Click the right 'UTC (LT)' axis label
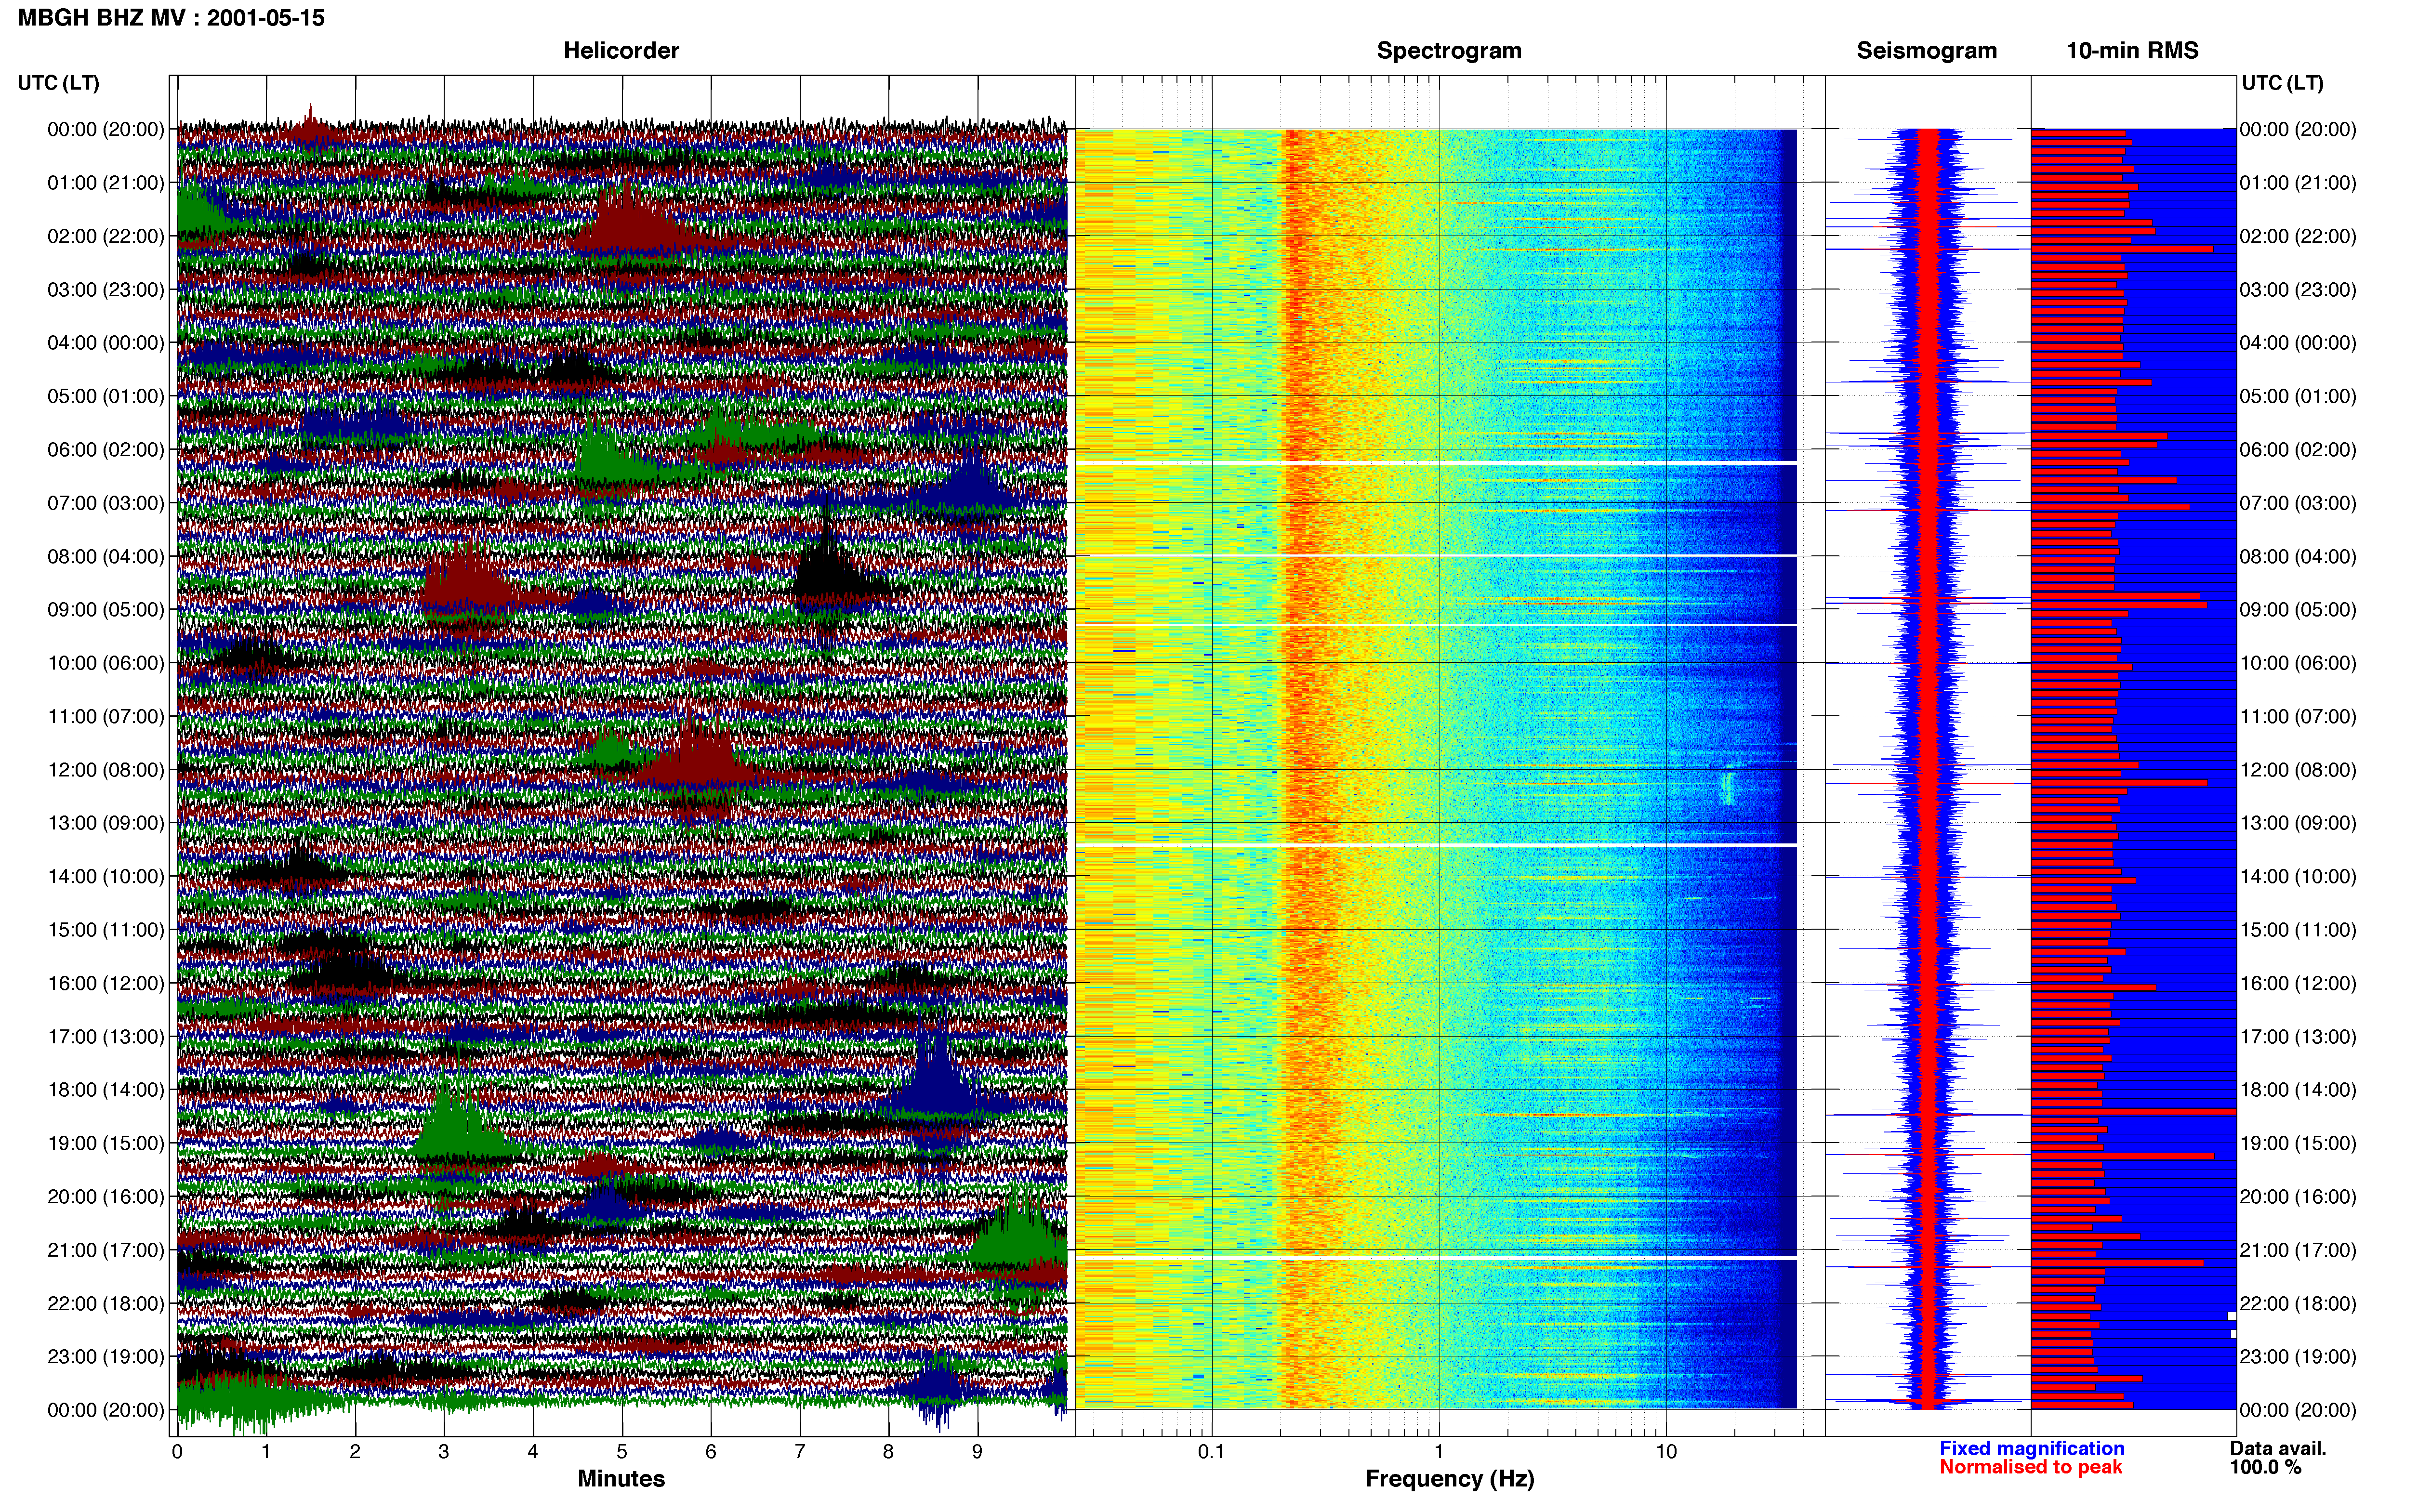 tap(2282, 83)
